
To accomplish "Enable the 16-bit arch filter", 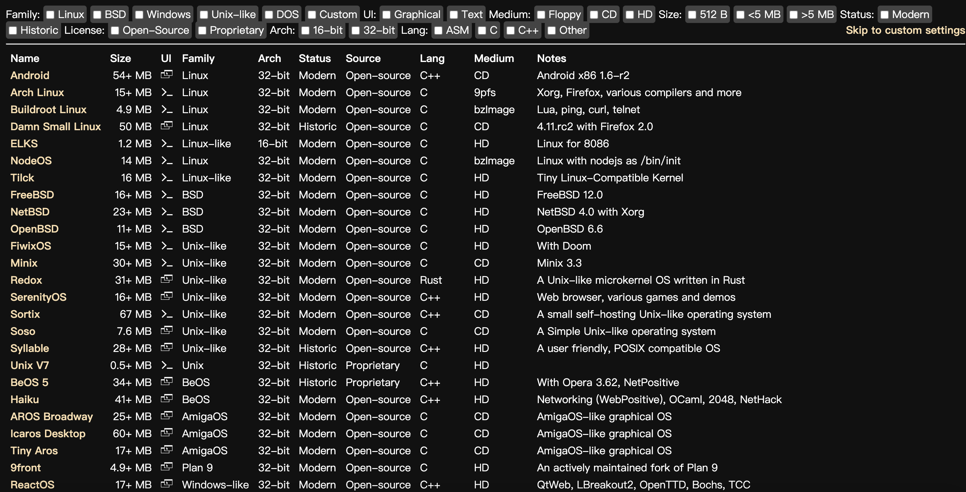I will (306, 31).
